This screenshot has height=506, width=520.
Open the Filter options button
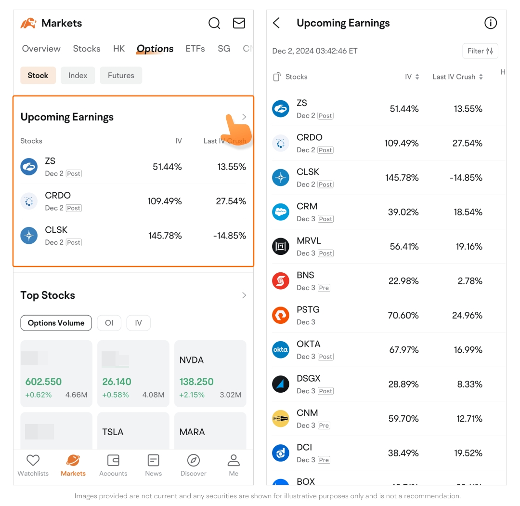point(480,51)
